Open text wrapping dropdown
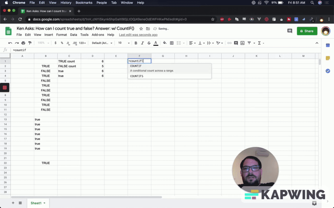This screenshot has width=334, height=208. click(x=210, y=43)
